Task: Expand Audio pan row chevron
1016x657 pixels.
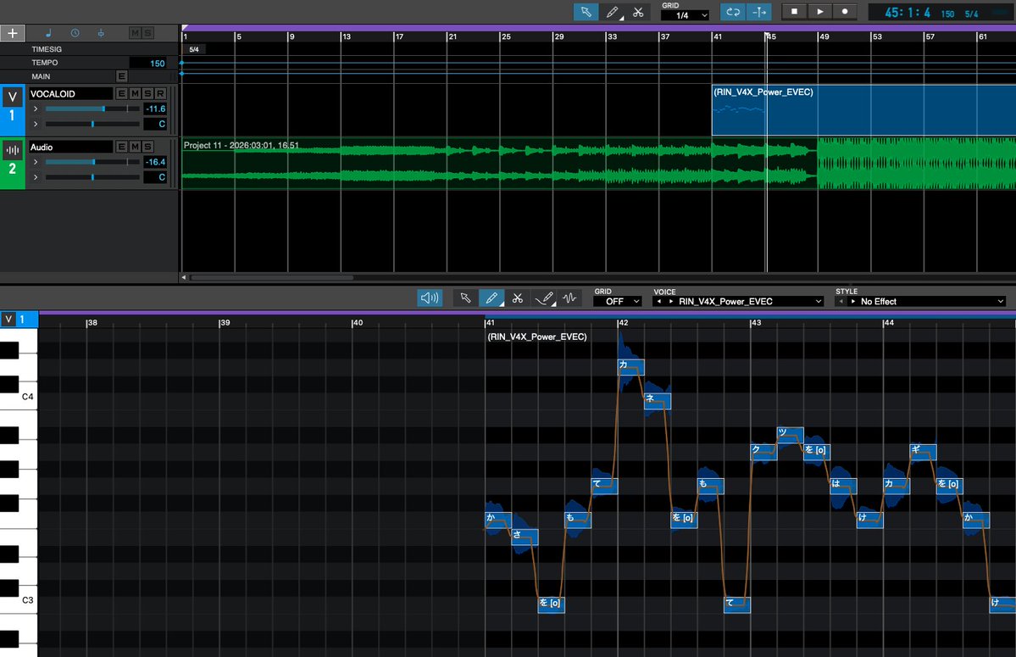Action: pyautogui.click(x=36, y=177)
